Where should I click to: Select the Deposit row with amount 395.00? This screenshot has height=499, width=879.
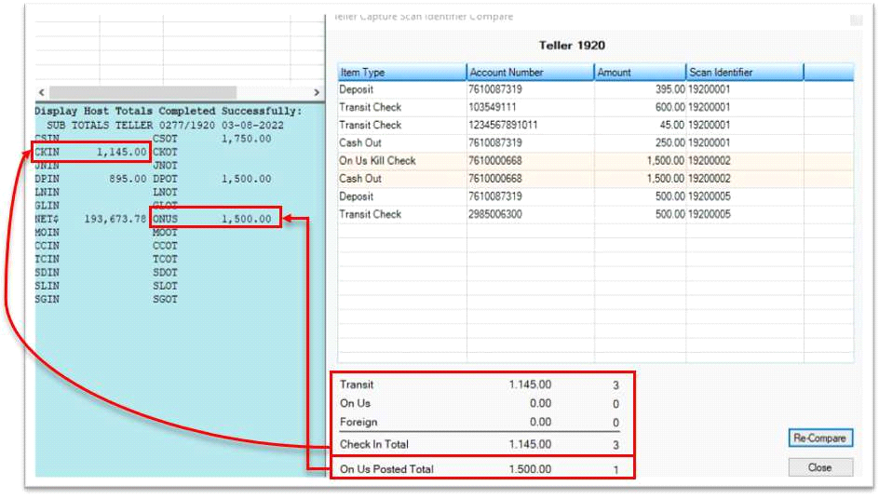coord(596,89)
